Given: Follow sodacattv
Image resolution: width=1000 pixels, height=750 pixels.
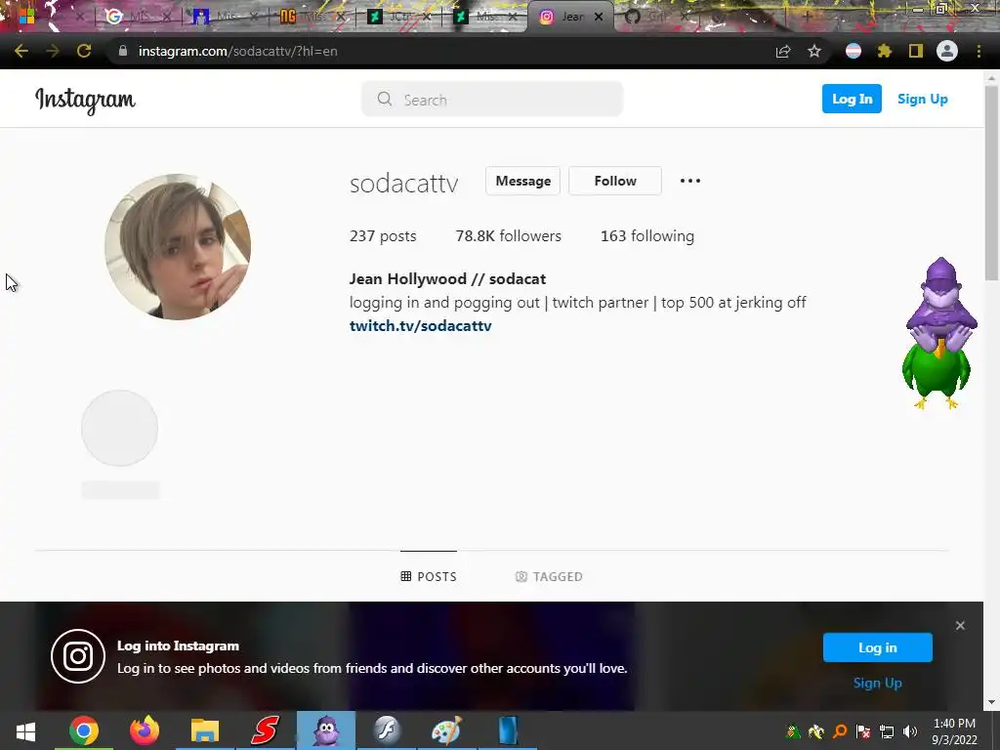Looking at the screenshot, I should coord(615,181).
